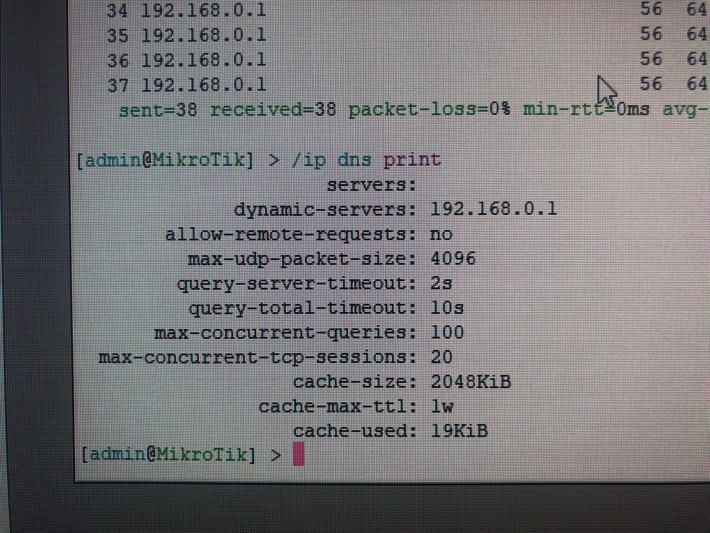Click cache-size value 2048KiB

(470, 381)
